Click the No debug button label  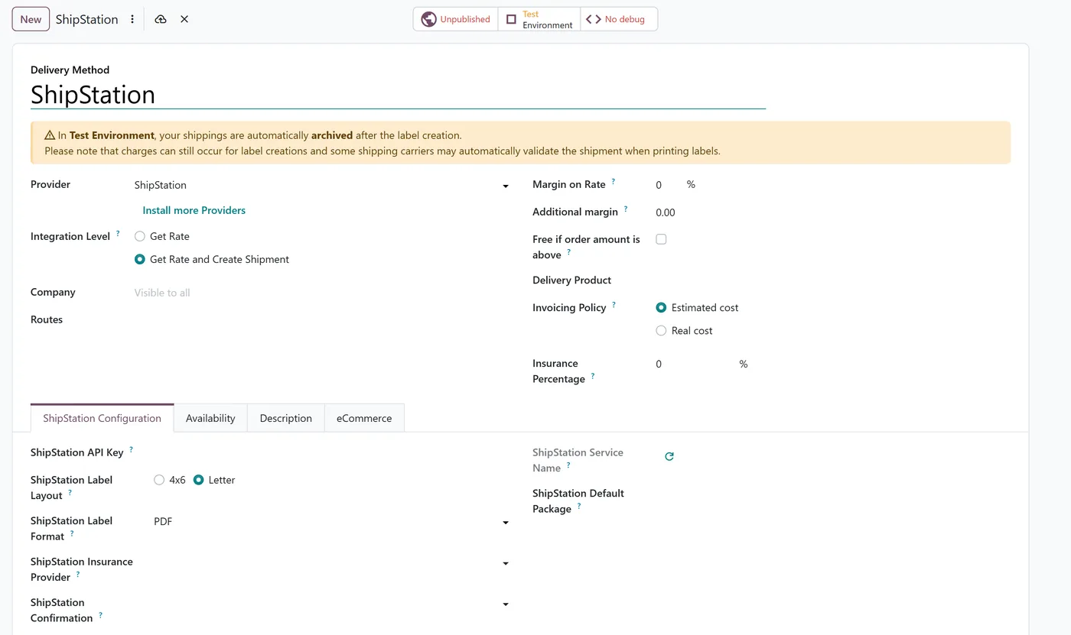[624, 19]
